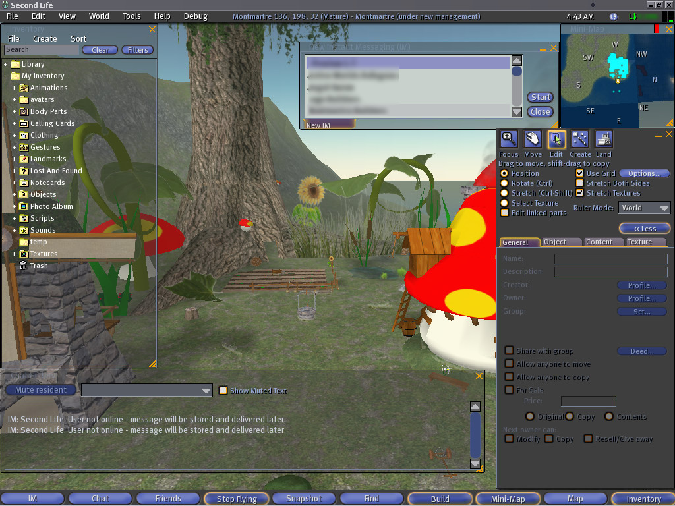Collapse the My Inventory folder
This screenshot has height=506, width=675.
5,76
